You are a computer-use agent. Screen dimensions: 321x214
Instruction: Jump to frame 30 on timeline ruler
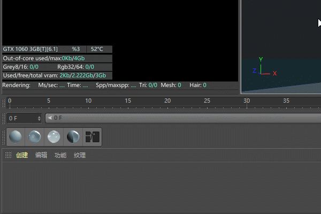click(247, 101)
